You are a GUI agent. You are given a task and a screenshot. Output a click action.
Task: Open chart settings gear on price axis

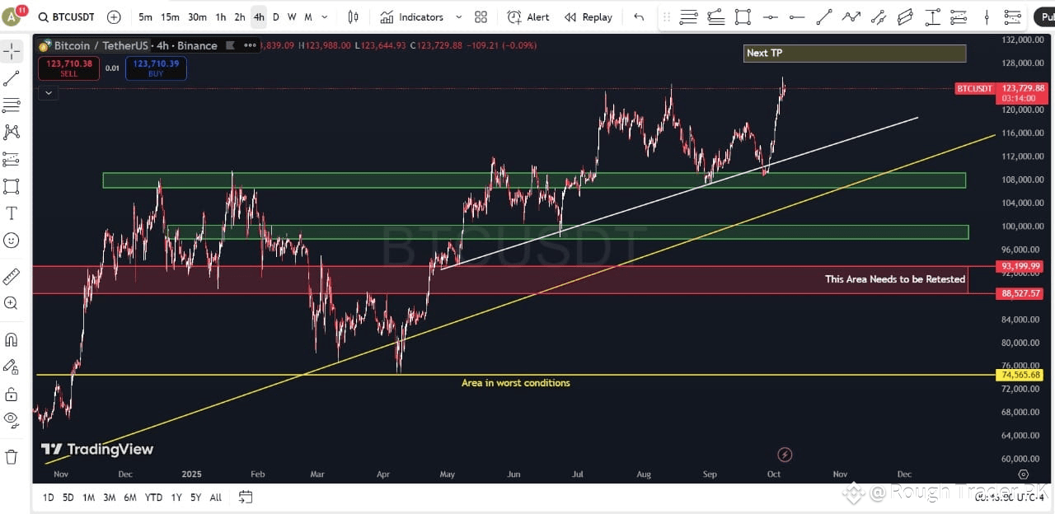(1023, 474)
